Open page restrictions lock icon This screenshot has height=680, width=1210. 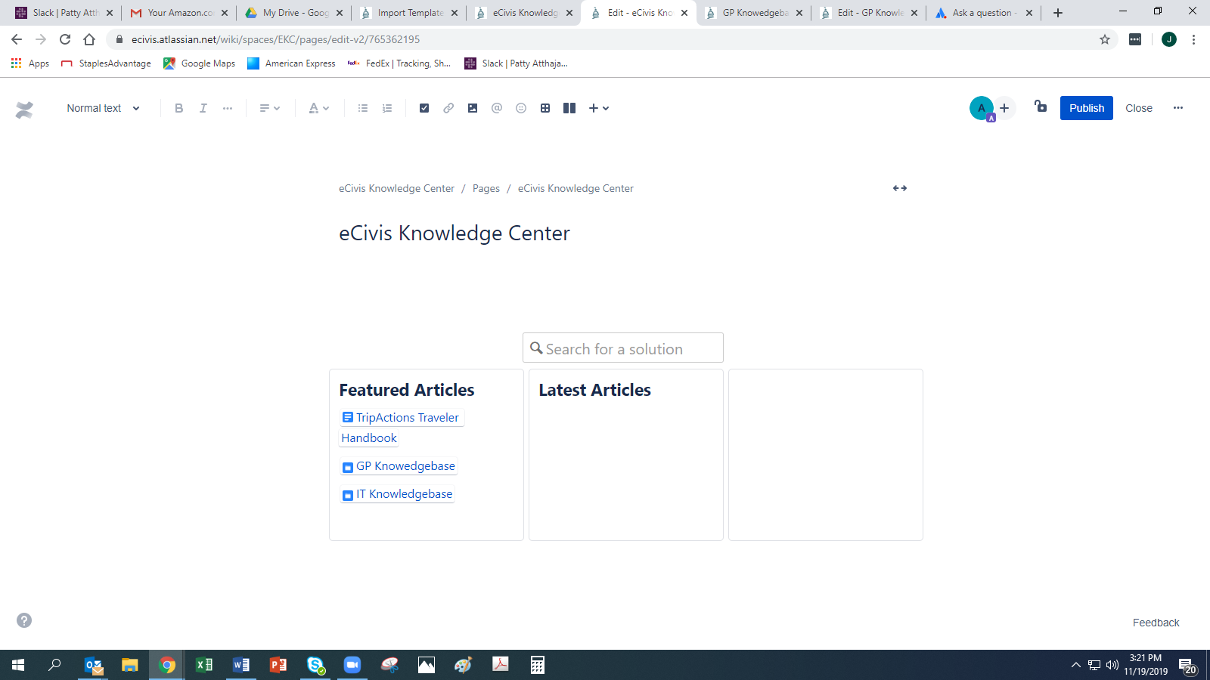click(x=1041, y=107)
